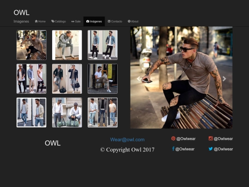Click the Pinterest icon in footer
Viewport: 249px width, 187px height.
pos(173,139)
